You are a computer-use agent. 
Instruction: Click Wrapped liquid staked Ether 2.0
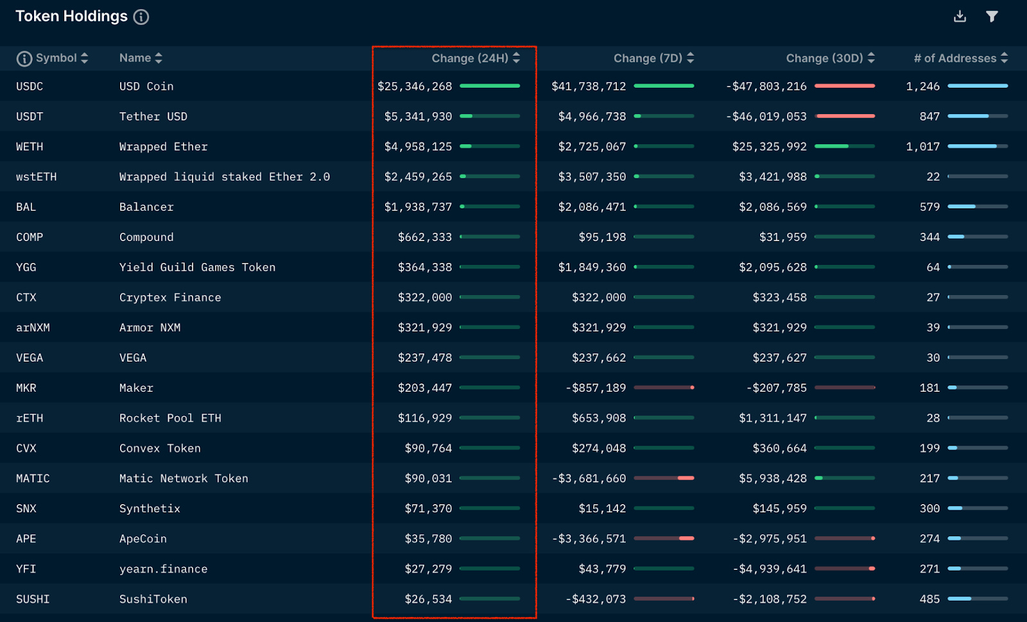coord(225,176)
